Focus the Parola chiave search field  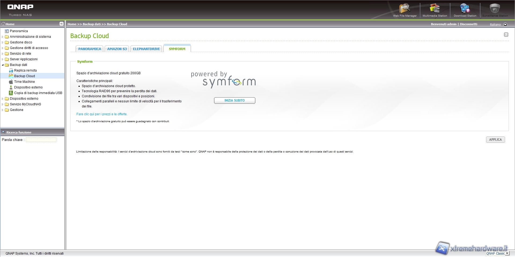(41, 140)
